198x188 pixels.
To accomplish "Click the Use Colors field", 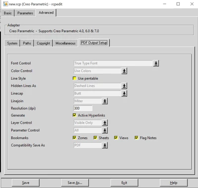I will point(98,71).
